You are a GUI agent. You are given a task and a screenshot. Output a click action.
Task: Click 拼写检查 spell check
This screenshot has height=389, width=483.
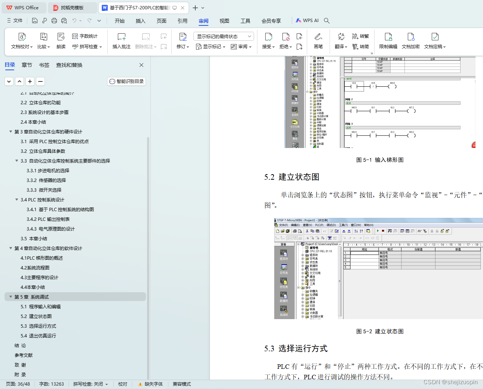click(87, 47)
